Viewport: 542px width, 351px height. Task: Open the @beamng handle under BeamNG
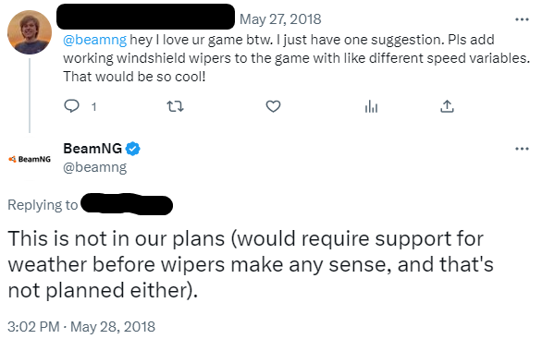click(95, 167)
